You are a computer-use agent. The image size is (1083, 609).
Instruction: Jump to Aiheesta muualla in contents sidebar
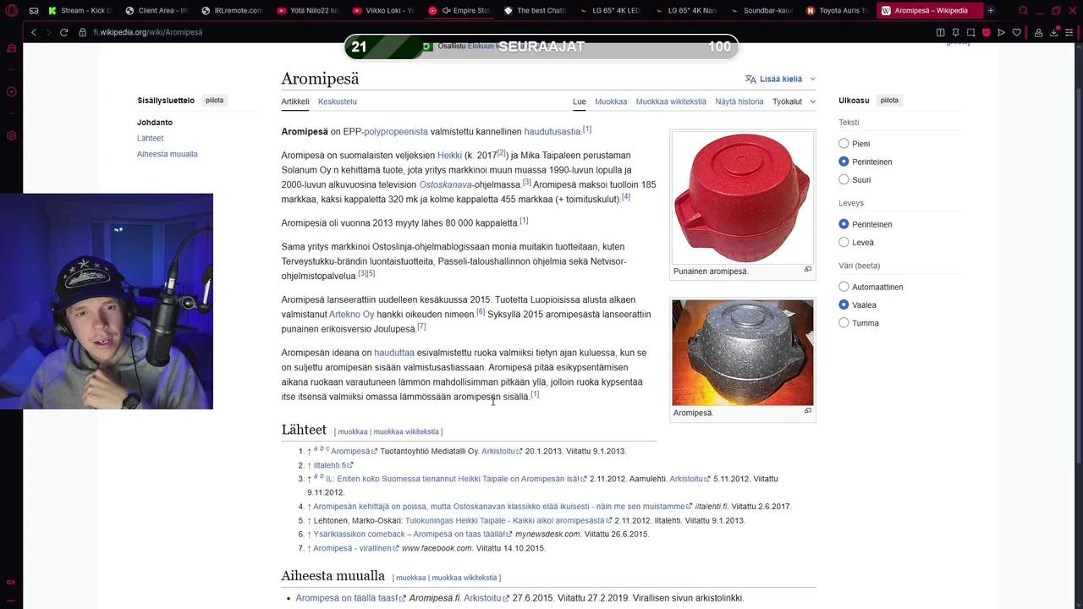pyautogui.click(x=168, y=154)
